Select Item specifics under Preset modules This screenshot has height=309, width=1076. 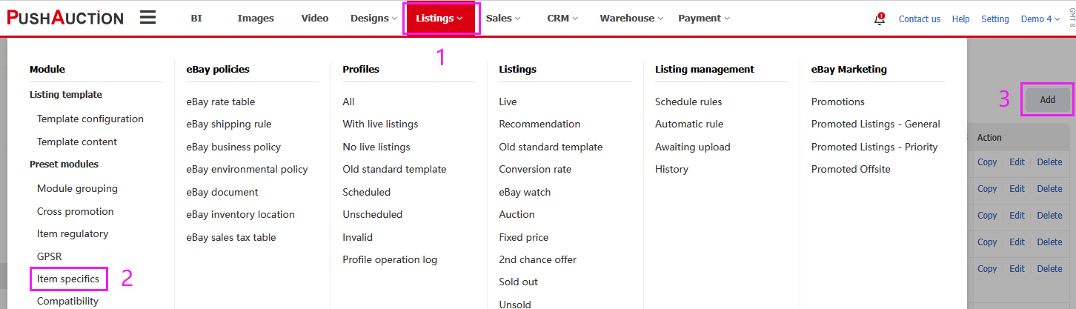(x=68, y=279)
